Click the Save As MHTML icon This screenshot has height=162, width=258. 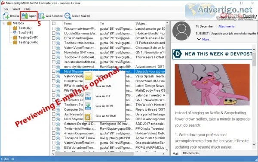click(88, 116)
